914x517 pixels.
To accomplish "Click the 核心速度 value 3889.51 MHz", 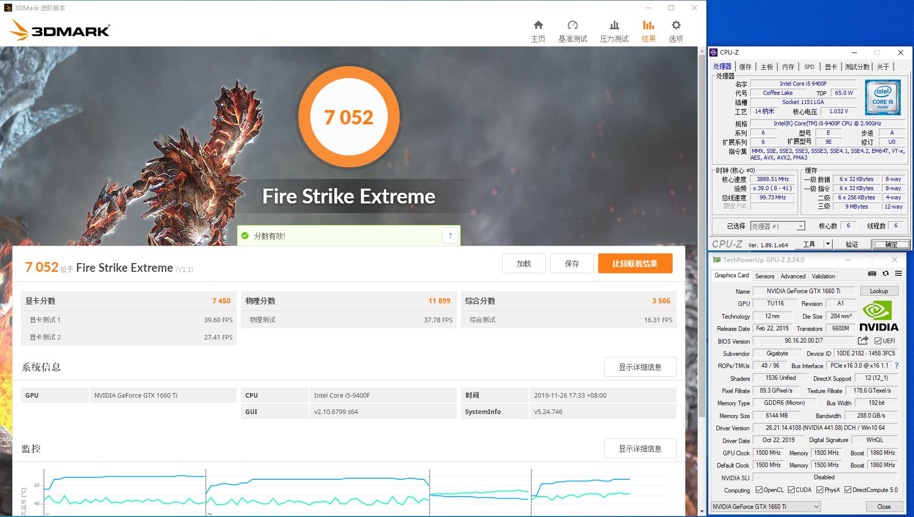I will click(x=773, y=179).
